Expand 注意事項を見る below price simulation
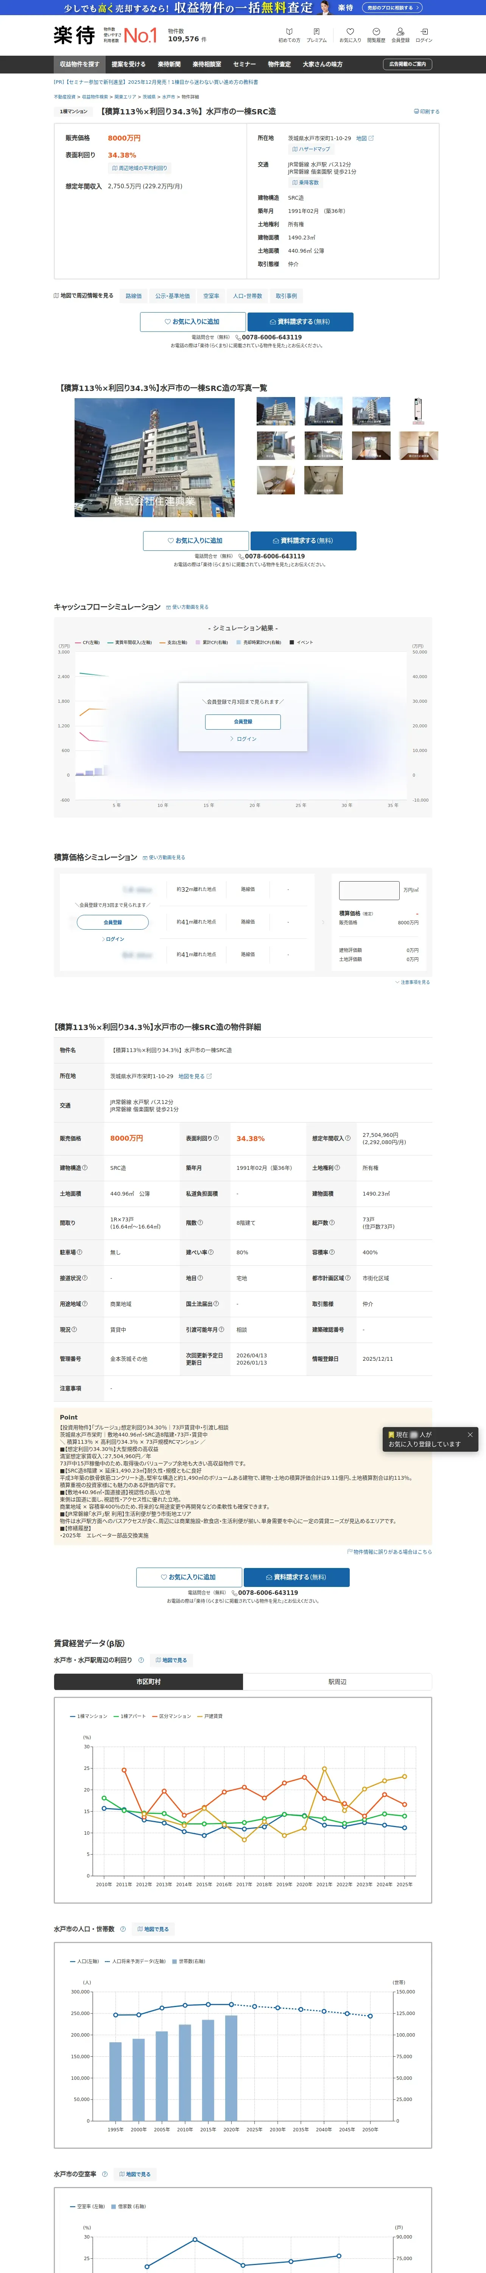This screenshot has width=486, height=2273. [x=413, y=982]
